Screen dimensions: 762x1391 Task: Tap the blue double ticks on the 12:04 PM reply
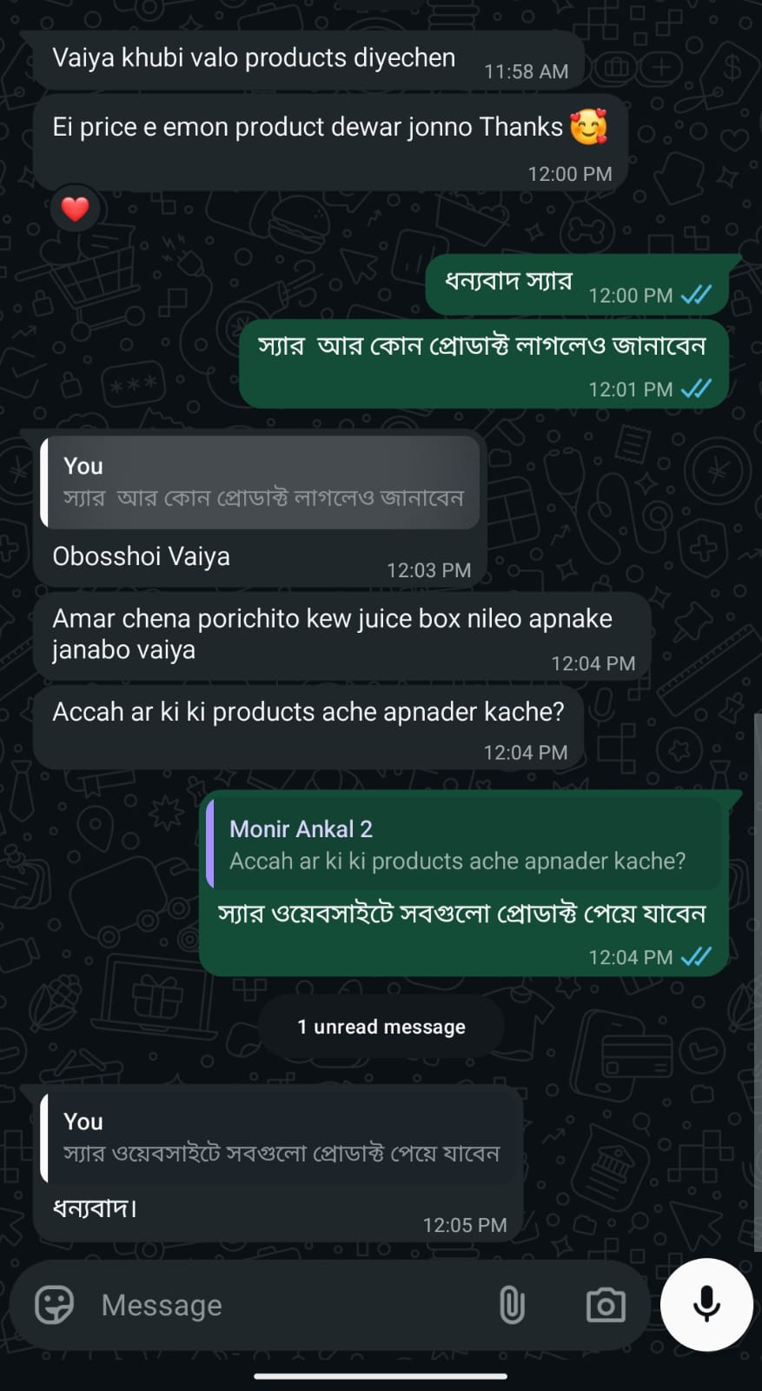pos(696,956)
